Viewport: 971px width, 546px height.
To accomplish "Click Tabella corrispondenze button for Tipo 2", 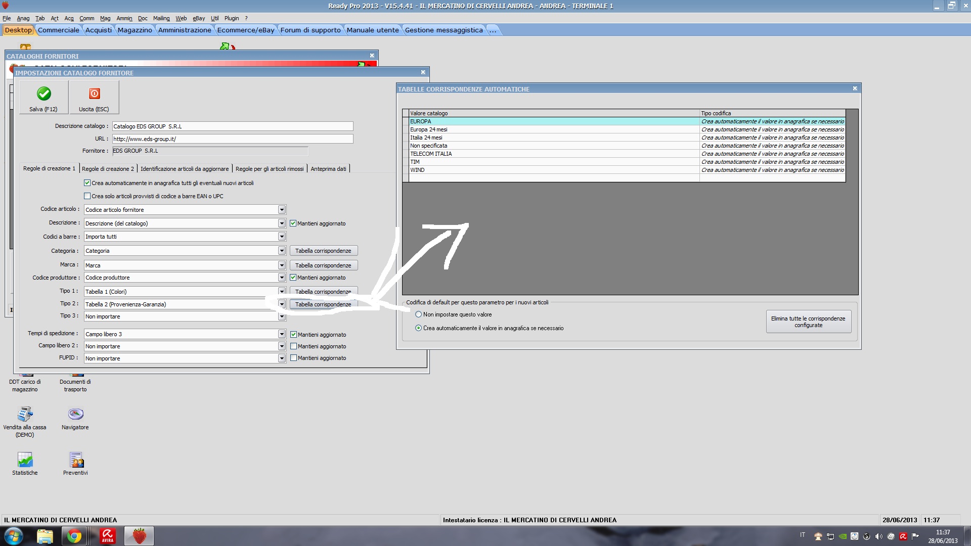I will pos(323,304).
